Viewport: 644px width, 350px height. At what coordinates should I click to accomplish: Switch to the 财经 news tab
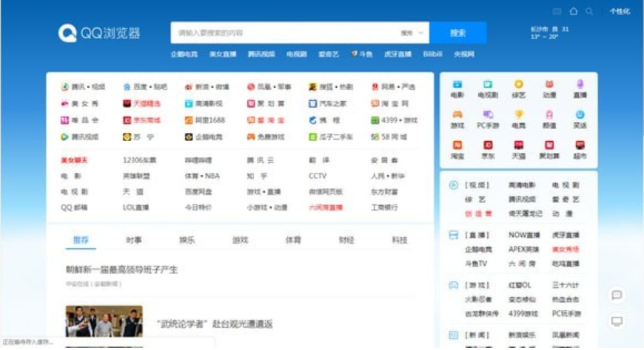coord(346,240)
